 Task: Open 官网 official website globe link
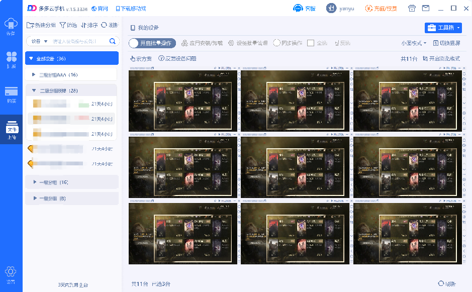click(100, 9)
